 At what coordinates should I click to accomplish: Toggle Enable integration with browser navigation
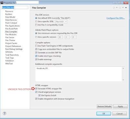click(36, 99)
